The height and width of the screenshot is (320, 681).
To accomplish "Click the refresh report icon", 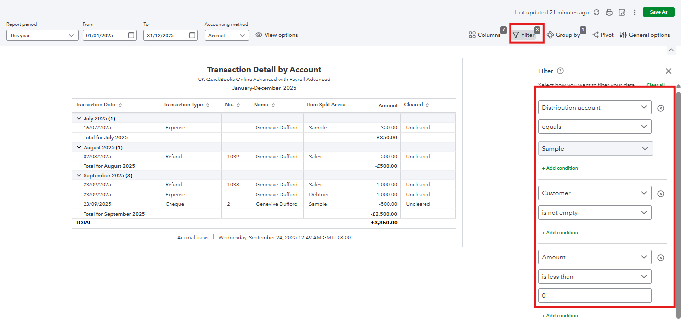I will (x=596, y=12).
